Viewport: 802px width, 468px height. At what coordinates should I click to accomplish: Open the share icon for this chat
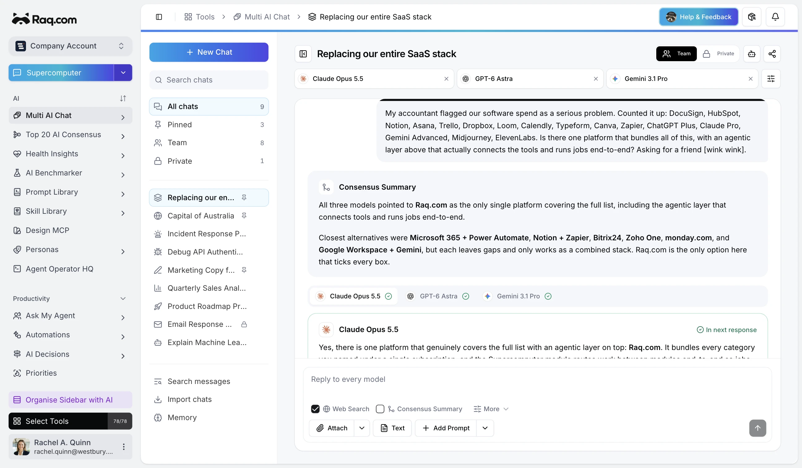tap(772, 54)
